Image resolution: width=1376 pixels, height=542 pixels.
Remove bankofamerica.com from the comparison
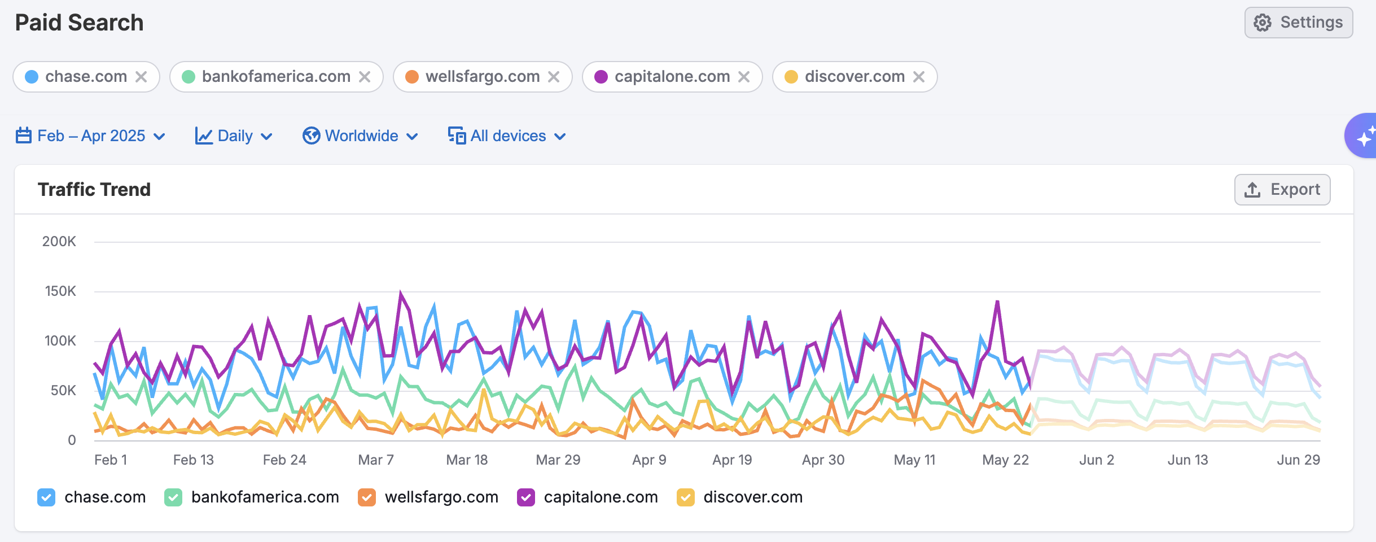[365, 77]
